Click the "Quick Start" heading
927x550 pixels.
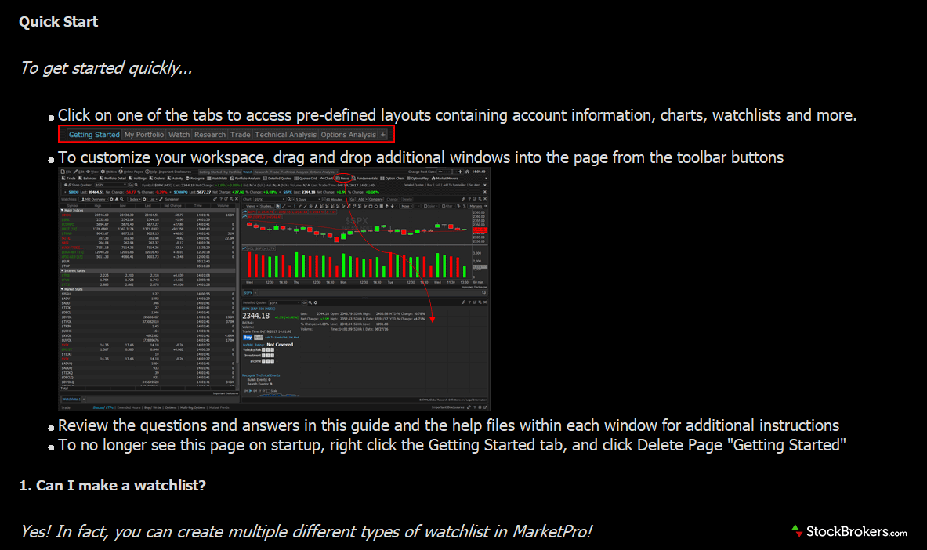(x=58, y=22)
